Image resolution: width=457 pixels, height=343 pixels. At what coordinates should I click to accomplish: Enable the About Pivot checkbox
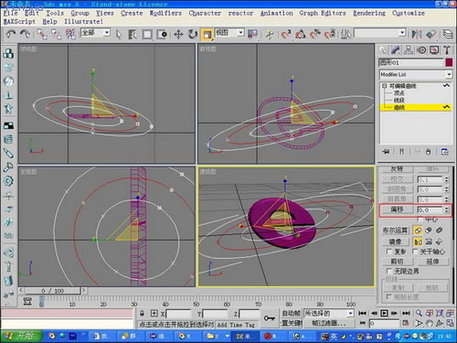click(415, 252)
